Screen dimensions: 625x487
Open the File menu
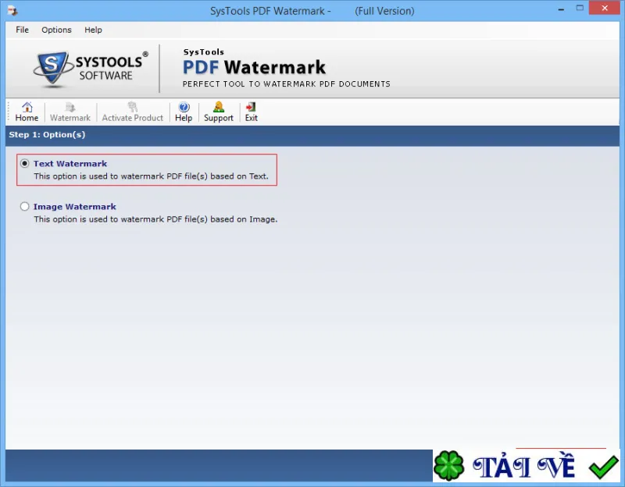pos(23,30)
